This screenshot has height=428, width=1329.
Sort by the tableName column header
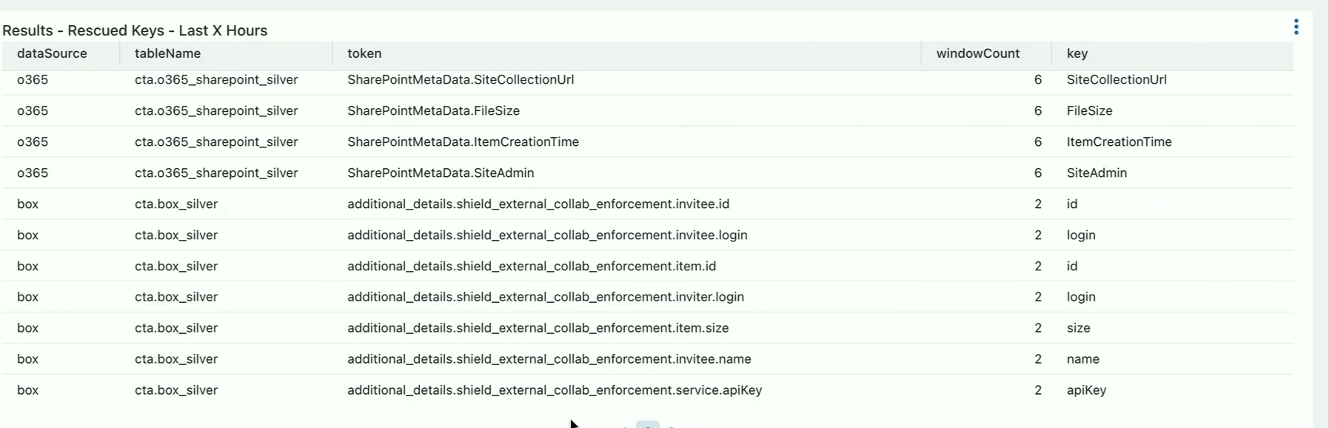(x=167, y=53)
